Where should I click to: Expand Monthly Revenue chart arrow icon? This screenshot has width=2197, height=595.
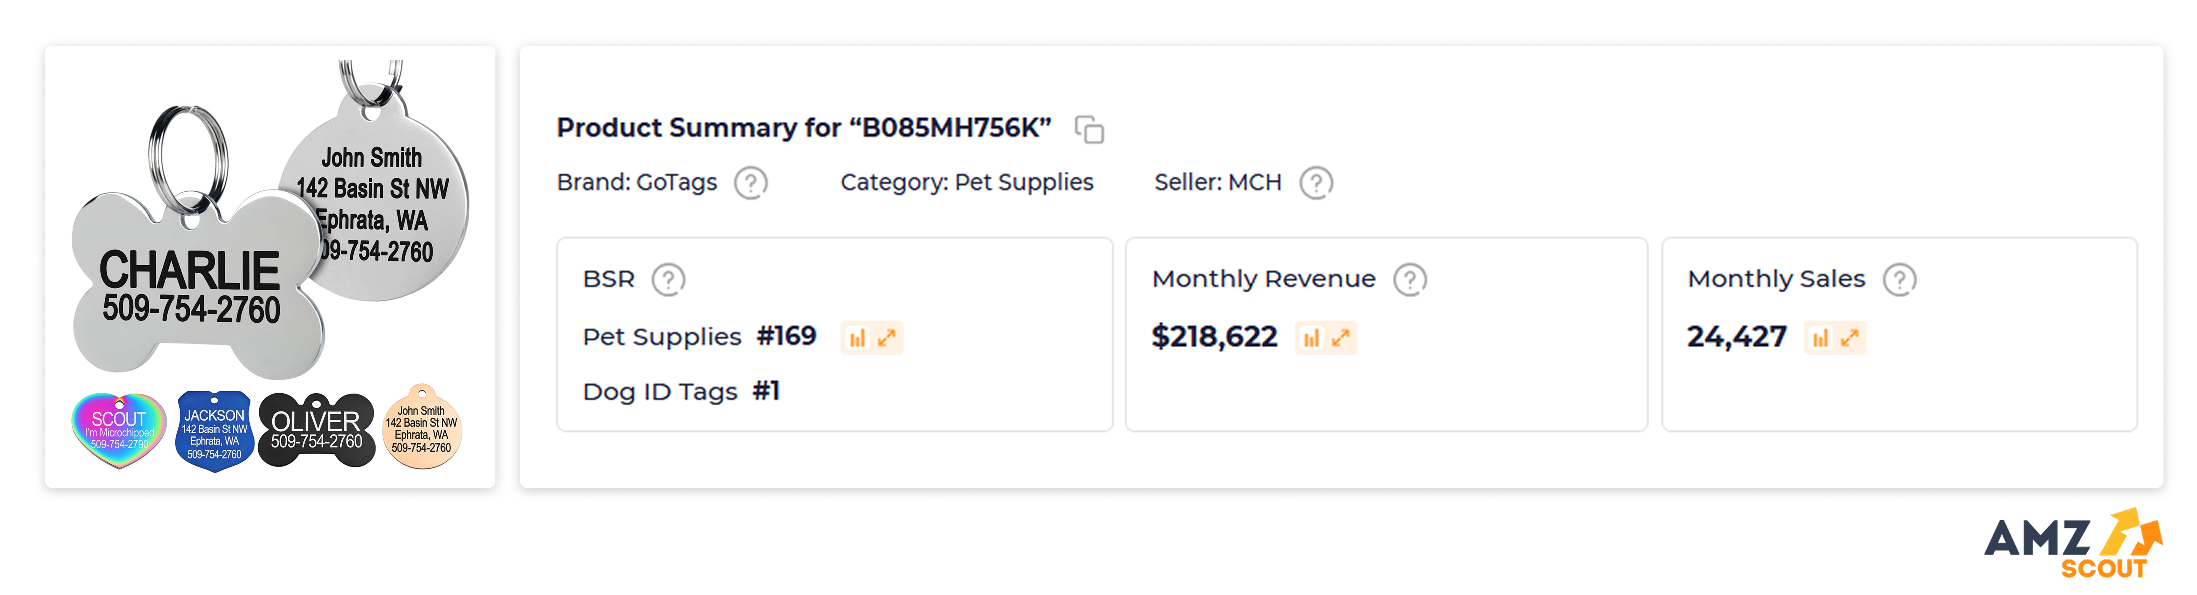[x=1341, y=338]
